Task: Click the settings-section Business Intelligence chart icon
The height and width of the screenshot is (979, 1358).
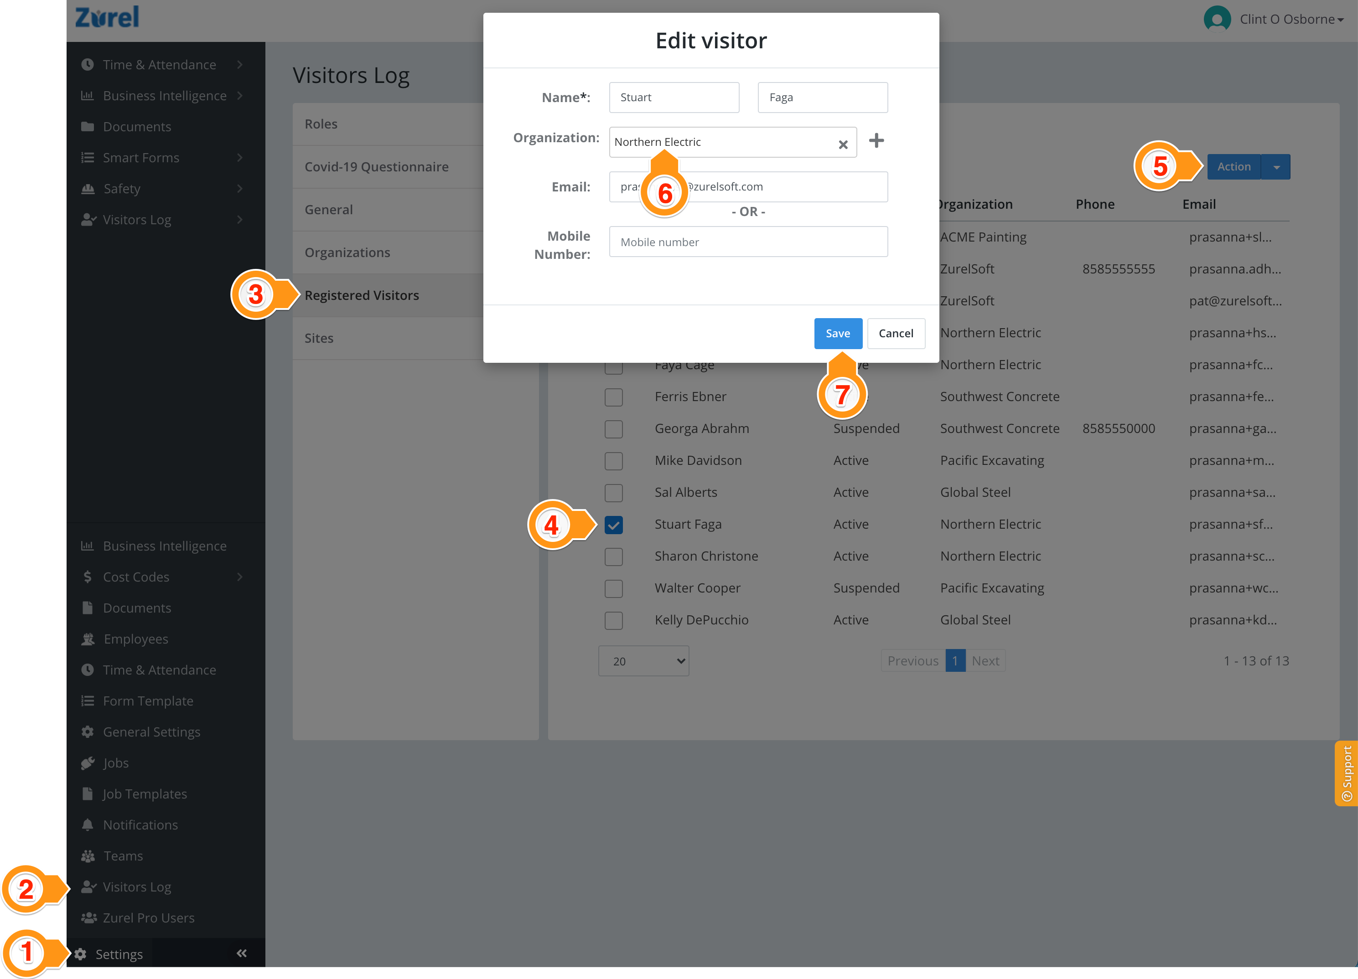Action: pyautogui.click(x=88, y=546)
